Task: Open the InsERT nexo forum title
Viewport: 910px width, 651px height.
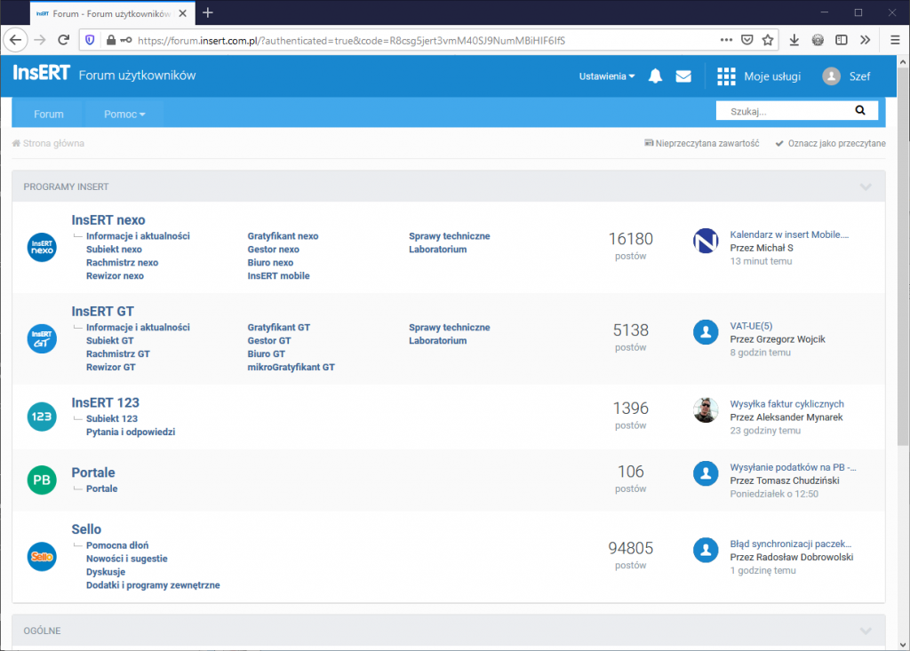Action: point(108,220)
